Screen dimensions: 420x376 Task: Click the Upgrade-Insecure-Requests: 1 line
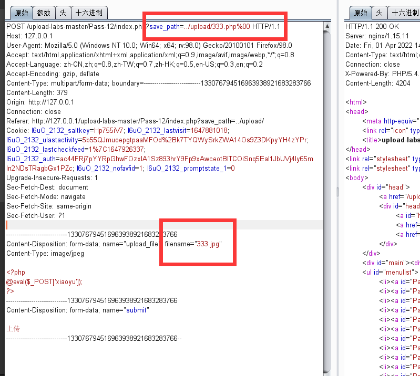(52, 177)
